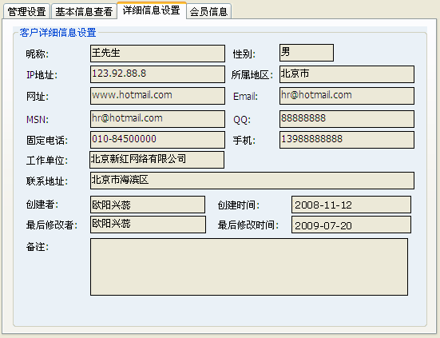Select the 详细信息设置 tab
440x338 pixels.
tap(152, 10)
